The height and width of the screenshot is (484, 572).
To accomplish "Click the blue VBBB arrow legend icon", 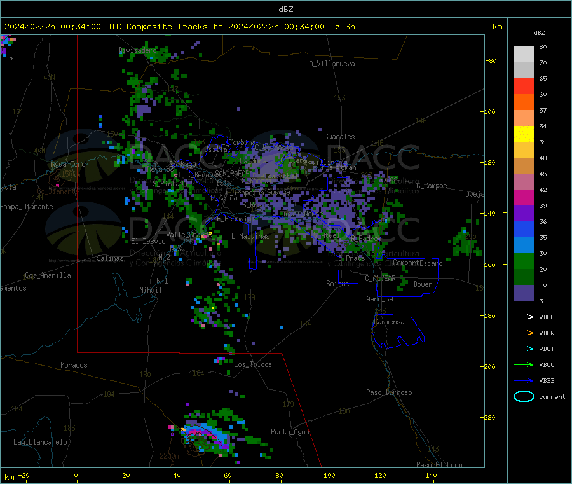I will pos(524,380).
